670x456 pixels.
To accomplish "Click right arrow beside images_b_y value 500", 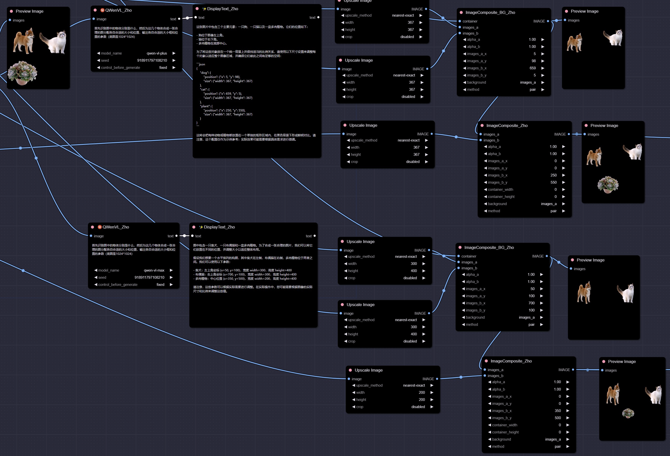I will [x=568, y=418].
